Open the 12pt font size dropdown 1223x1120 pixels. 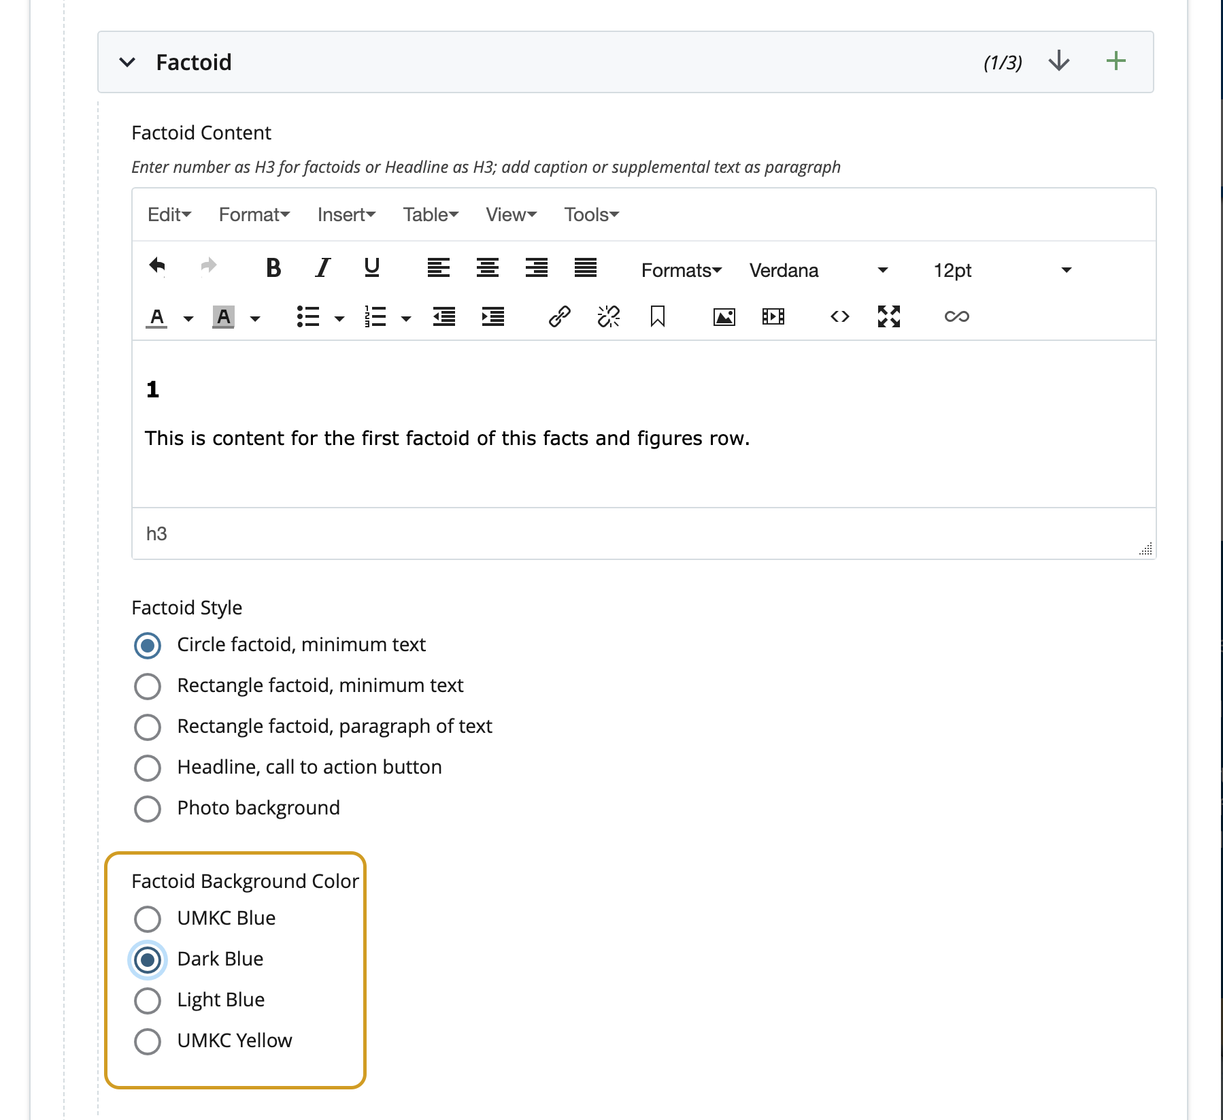pos(1003,270)
